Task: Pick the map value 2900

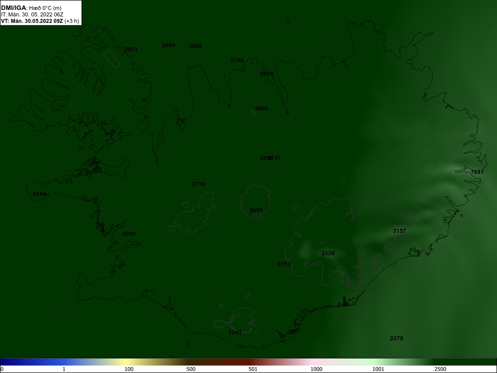Action: 129,234
